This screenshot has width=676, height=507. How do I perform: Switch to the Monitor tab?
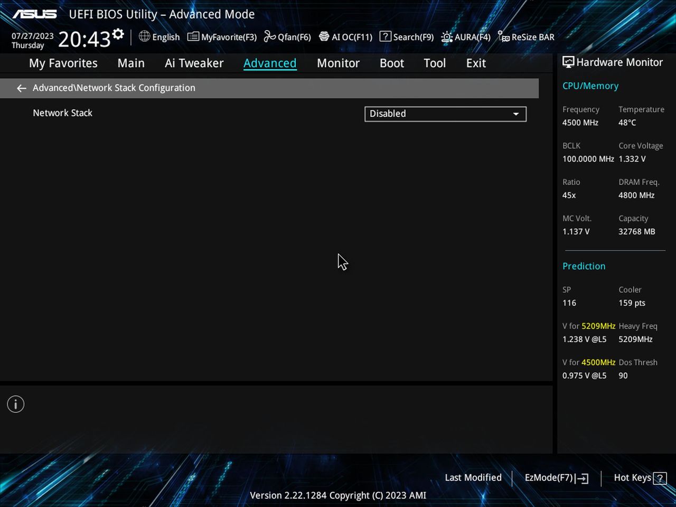pos(338,63)
